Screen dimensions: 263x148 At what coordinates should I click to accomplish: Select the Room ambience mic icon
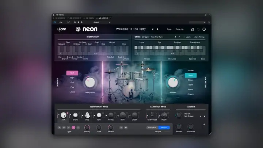click(x=164, y=115)
